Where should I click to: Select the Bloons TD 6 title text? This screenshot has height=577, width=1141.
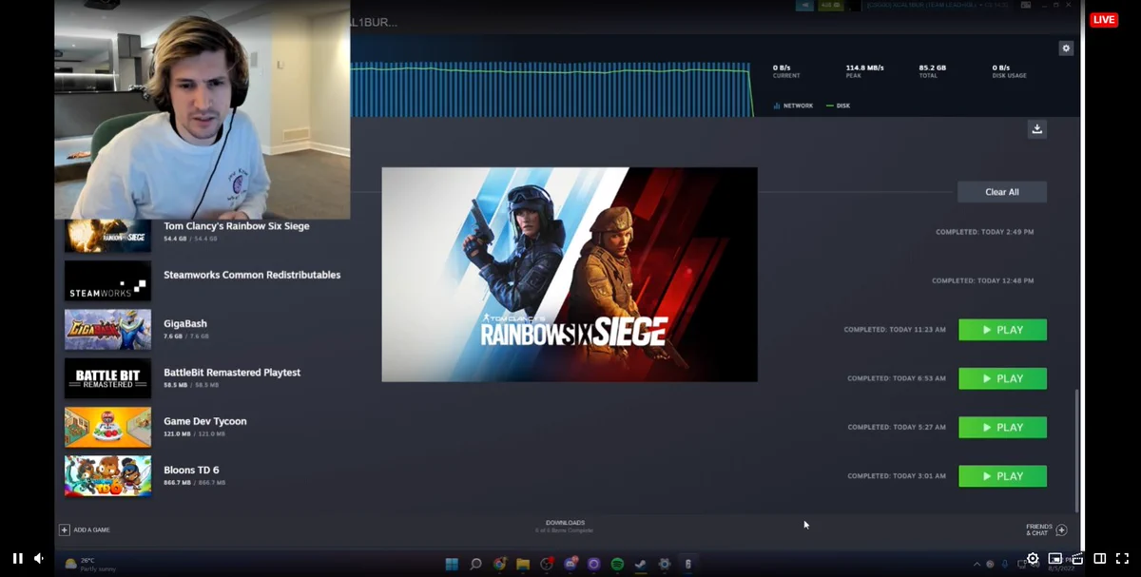coord(191,470)
